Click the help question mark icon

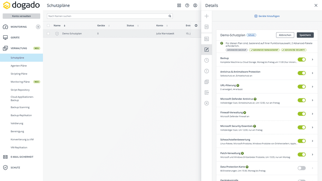tap(187, 5)
